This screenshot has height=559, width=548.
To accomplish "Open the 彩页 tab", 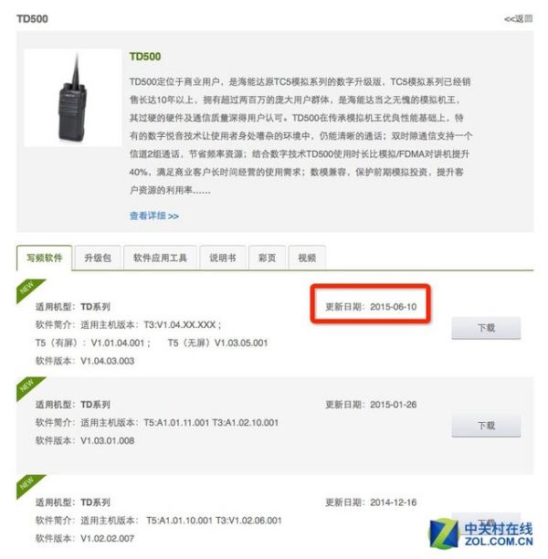I will pyautogui.click(x=267, y=258).
